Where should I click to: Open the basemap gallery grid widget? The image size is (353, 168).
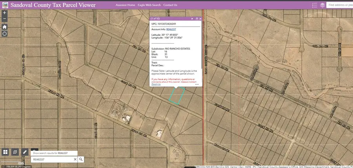click(5, 152)
